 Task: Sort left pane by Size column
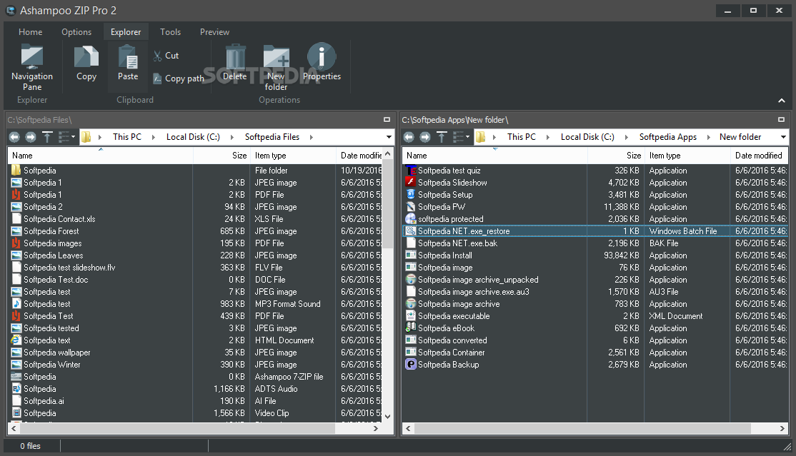tap(222, 156)
